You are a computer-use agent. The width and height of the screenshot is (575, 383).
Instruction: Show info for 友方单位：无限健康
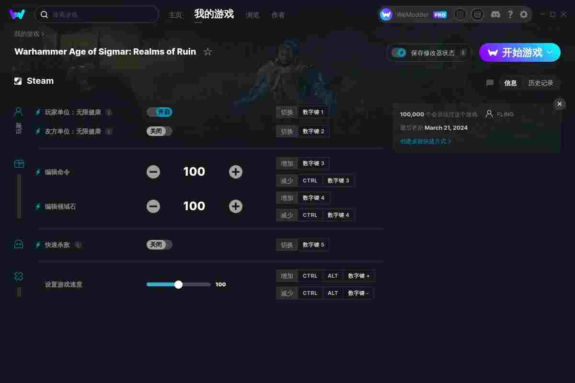pyautogui.click(x=109, y=131)
